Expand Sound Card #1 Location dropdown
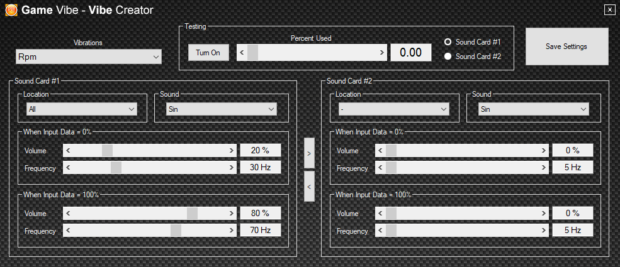 click(81, 109)
